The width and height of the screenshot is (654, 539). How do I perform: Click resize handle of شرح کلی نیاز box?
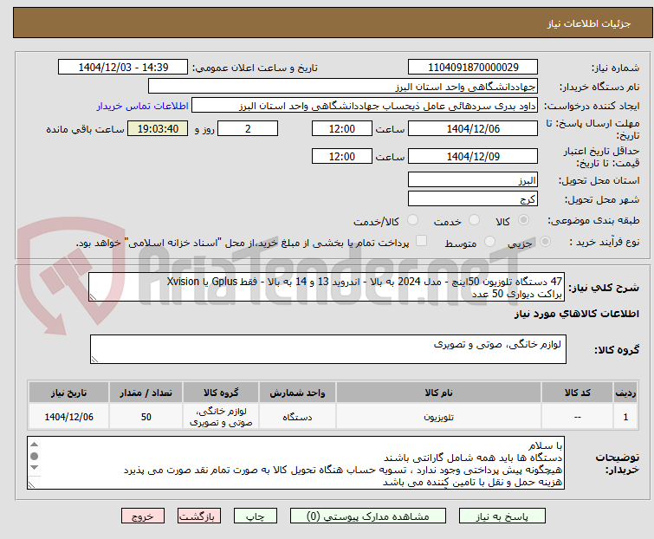pos(93,297)
